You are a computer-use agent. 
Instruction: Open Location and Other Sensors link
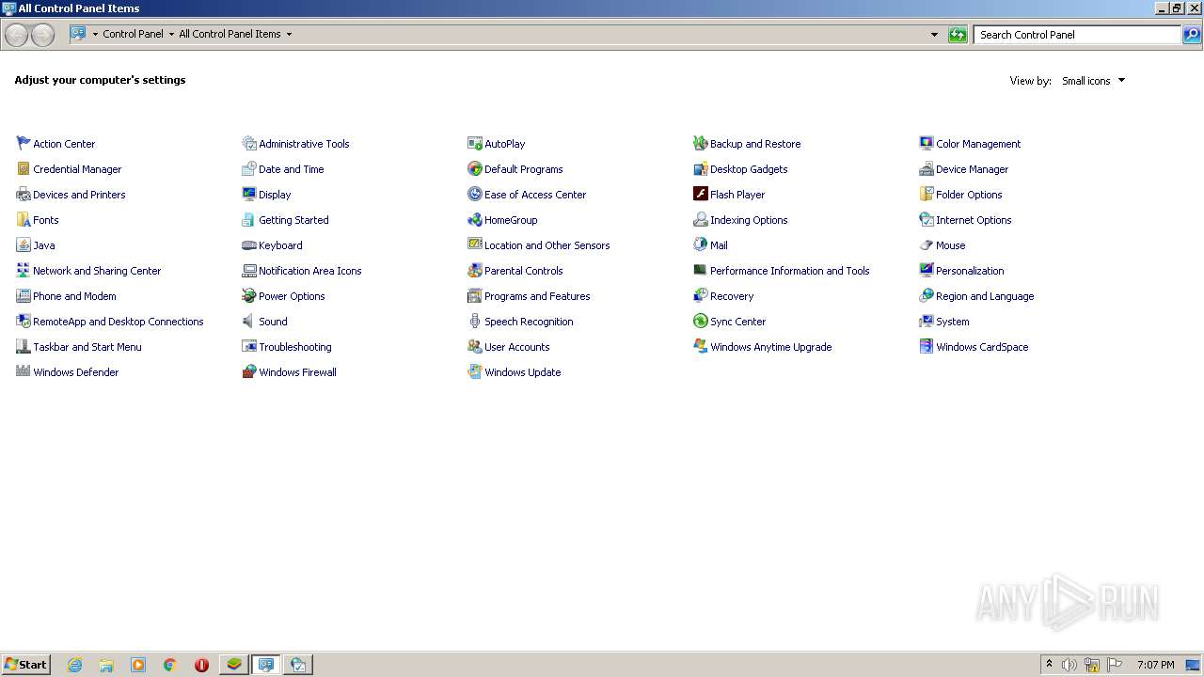click(547, 245)
